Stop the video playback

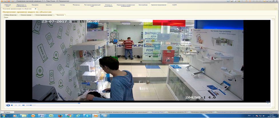(x=12, y=105)
